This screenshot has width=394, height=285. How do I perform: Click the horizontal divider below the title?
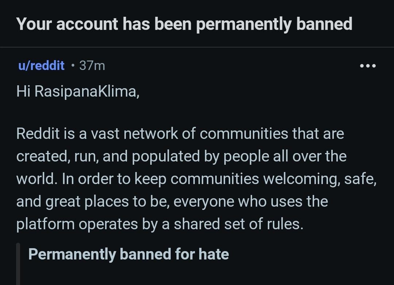[197, 47]
